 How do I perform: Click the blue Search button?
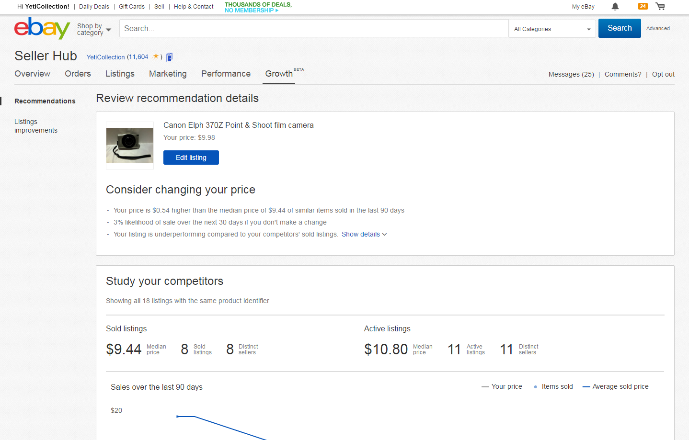[620, 28]
